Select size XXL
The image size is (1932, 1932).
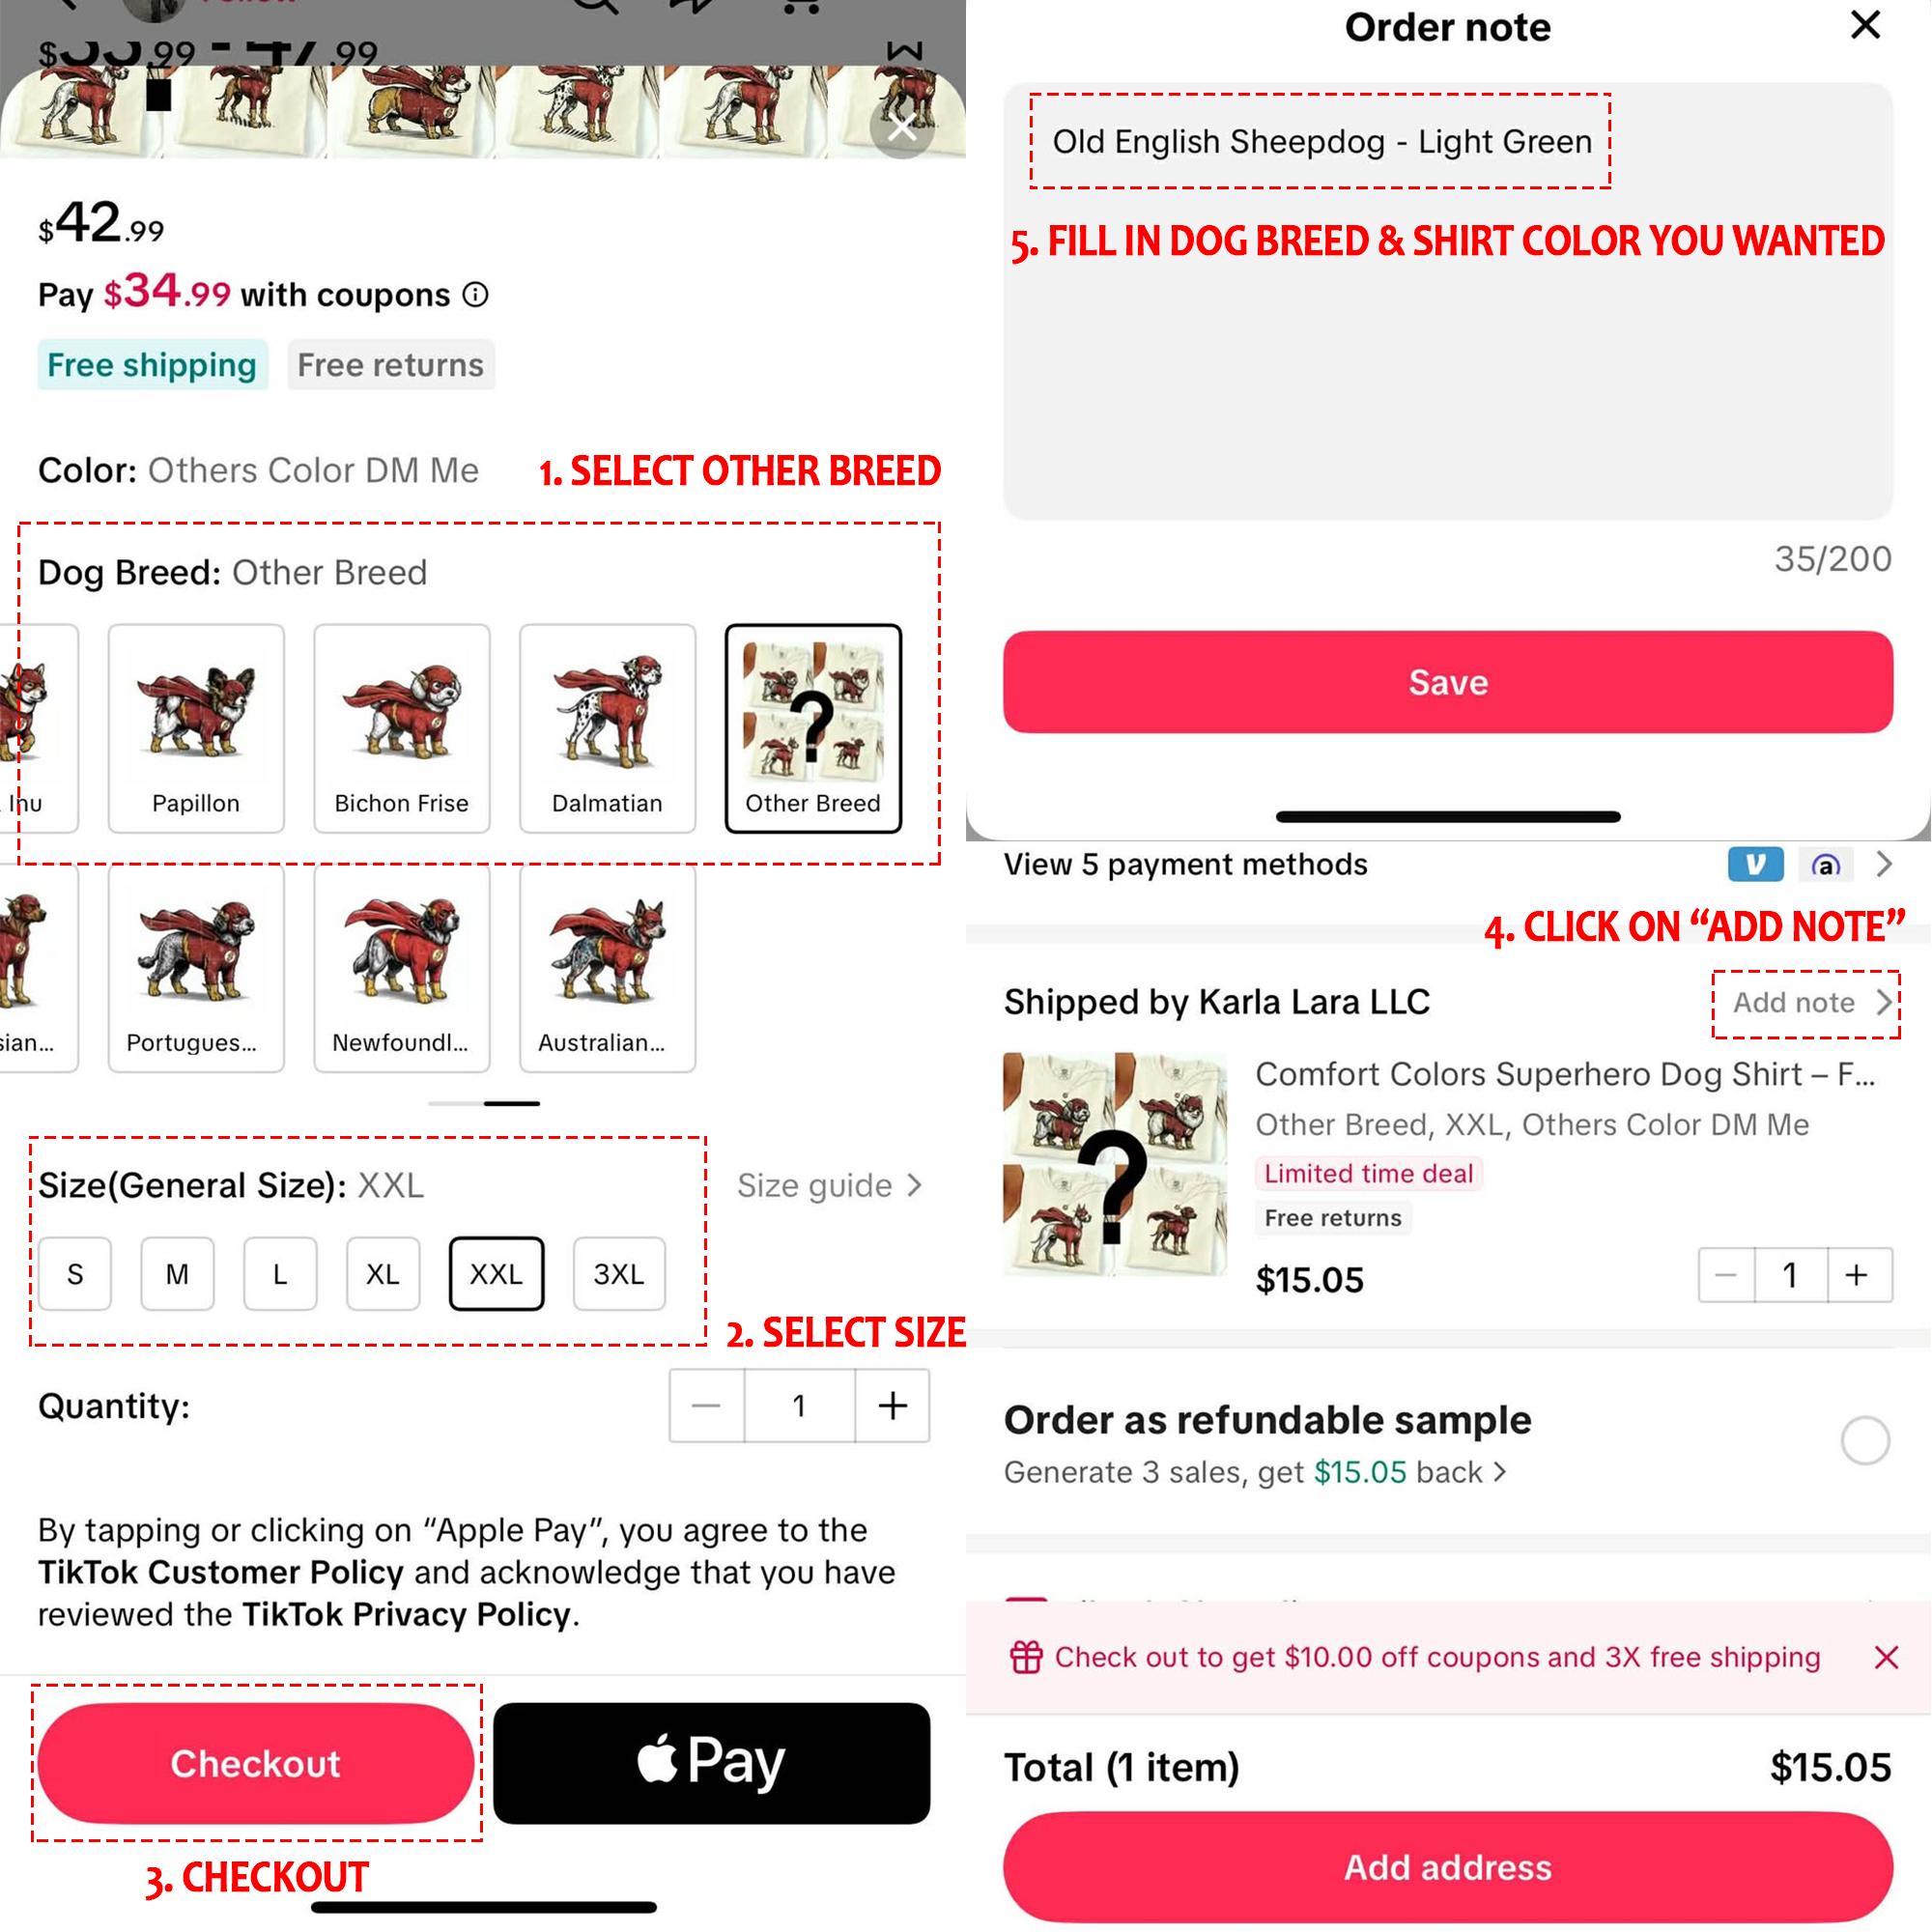[496, 1274]
